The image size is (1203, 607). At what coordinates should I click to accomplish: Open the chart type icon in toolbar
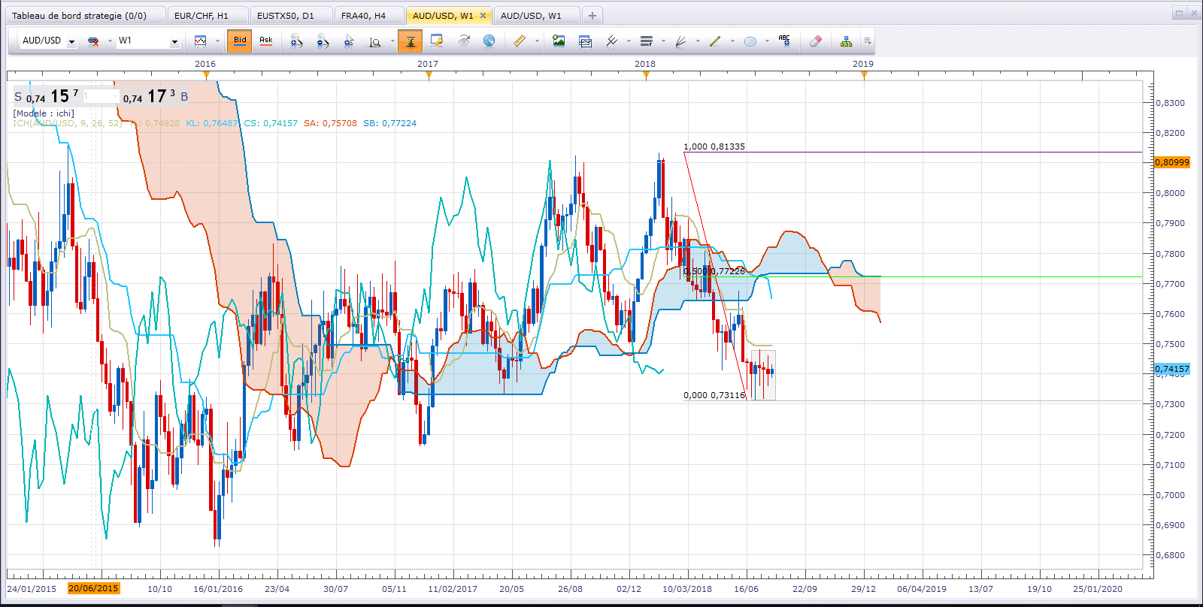pos(200,41)
